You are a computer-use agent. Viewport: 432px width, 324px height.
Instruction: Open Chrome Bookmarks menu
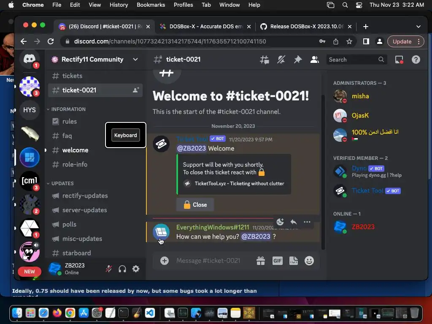coord(151,5)
